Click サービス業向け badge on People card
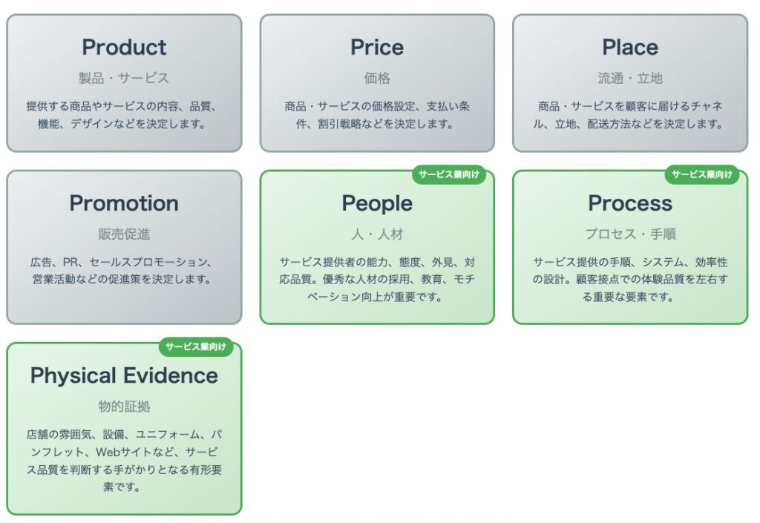Image resolution: width=760 pixels, height=523 pixels. [x=449, y=174]
